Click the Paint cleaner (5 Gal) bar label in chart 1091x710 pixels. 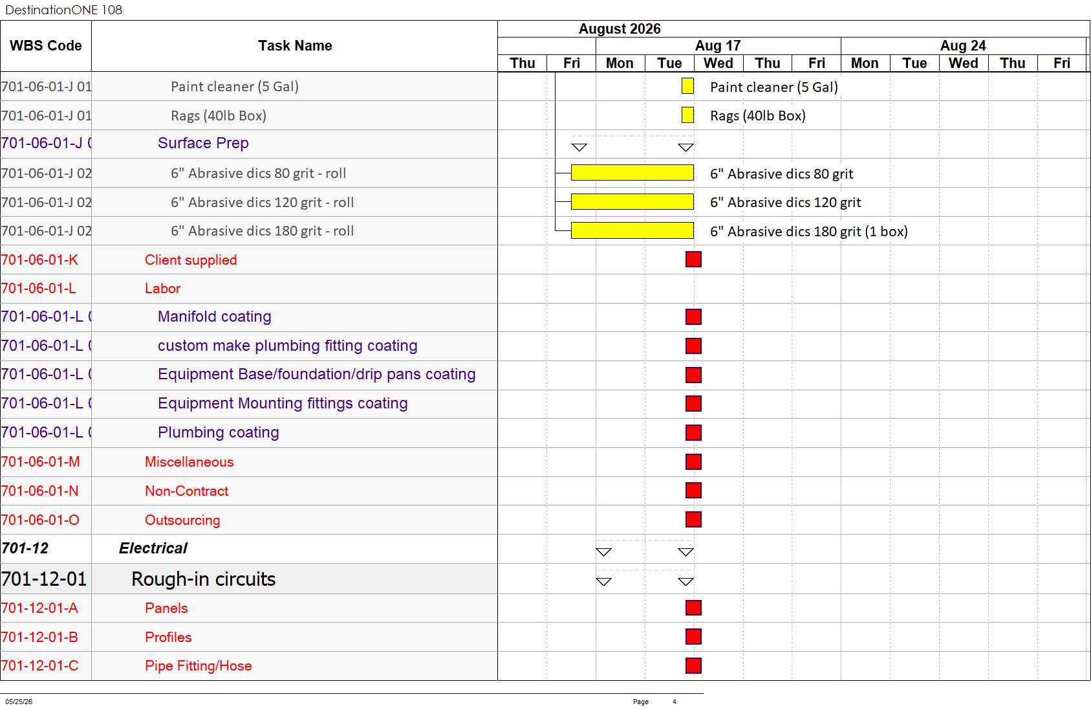click(x=773, y=87)
